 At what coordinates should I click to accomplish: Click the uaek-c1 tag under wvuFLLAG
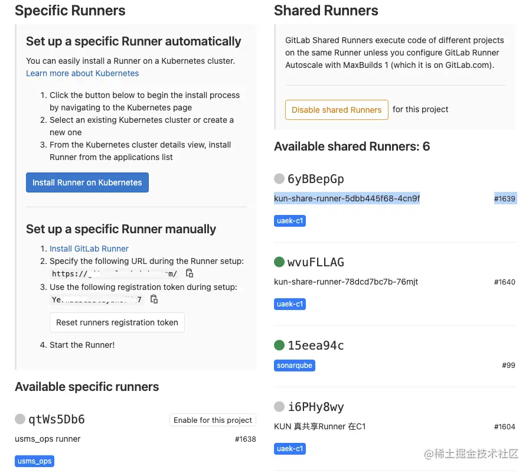(290, 304)
